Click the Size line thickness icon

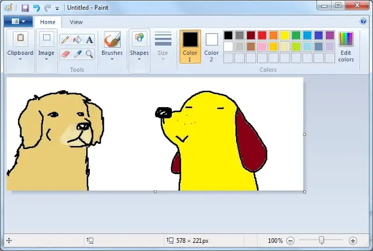coord(163,38)
